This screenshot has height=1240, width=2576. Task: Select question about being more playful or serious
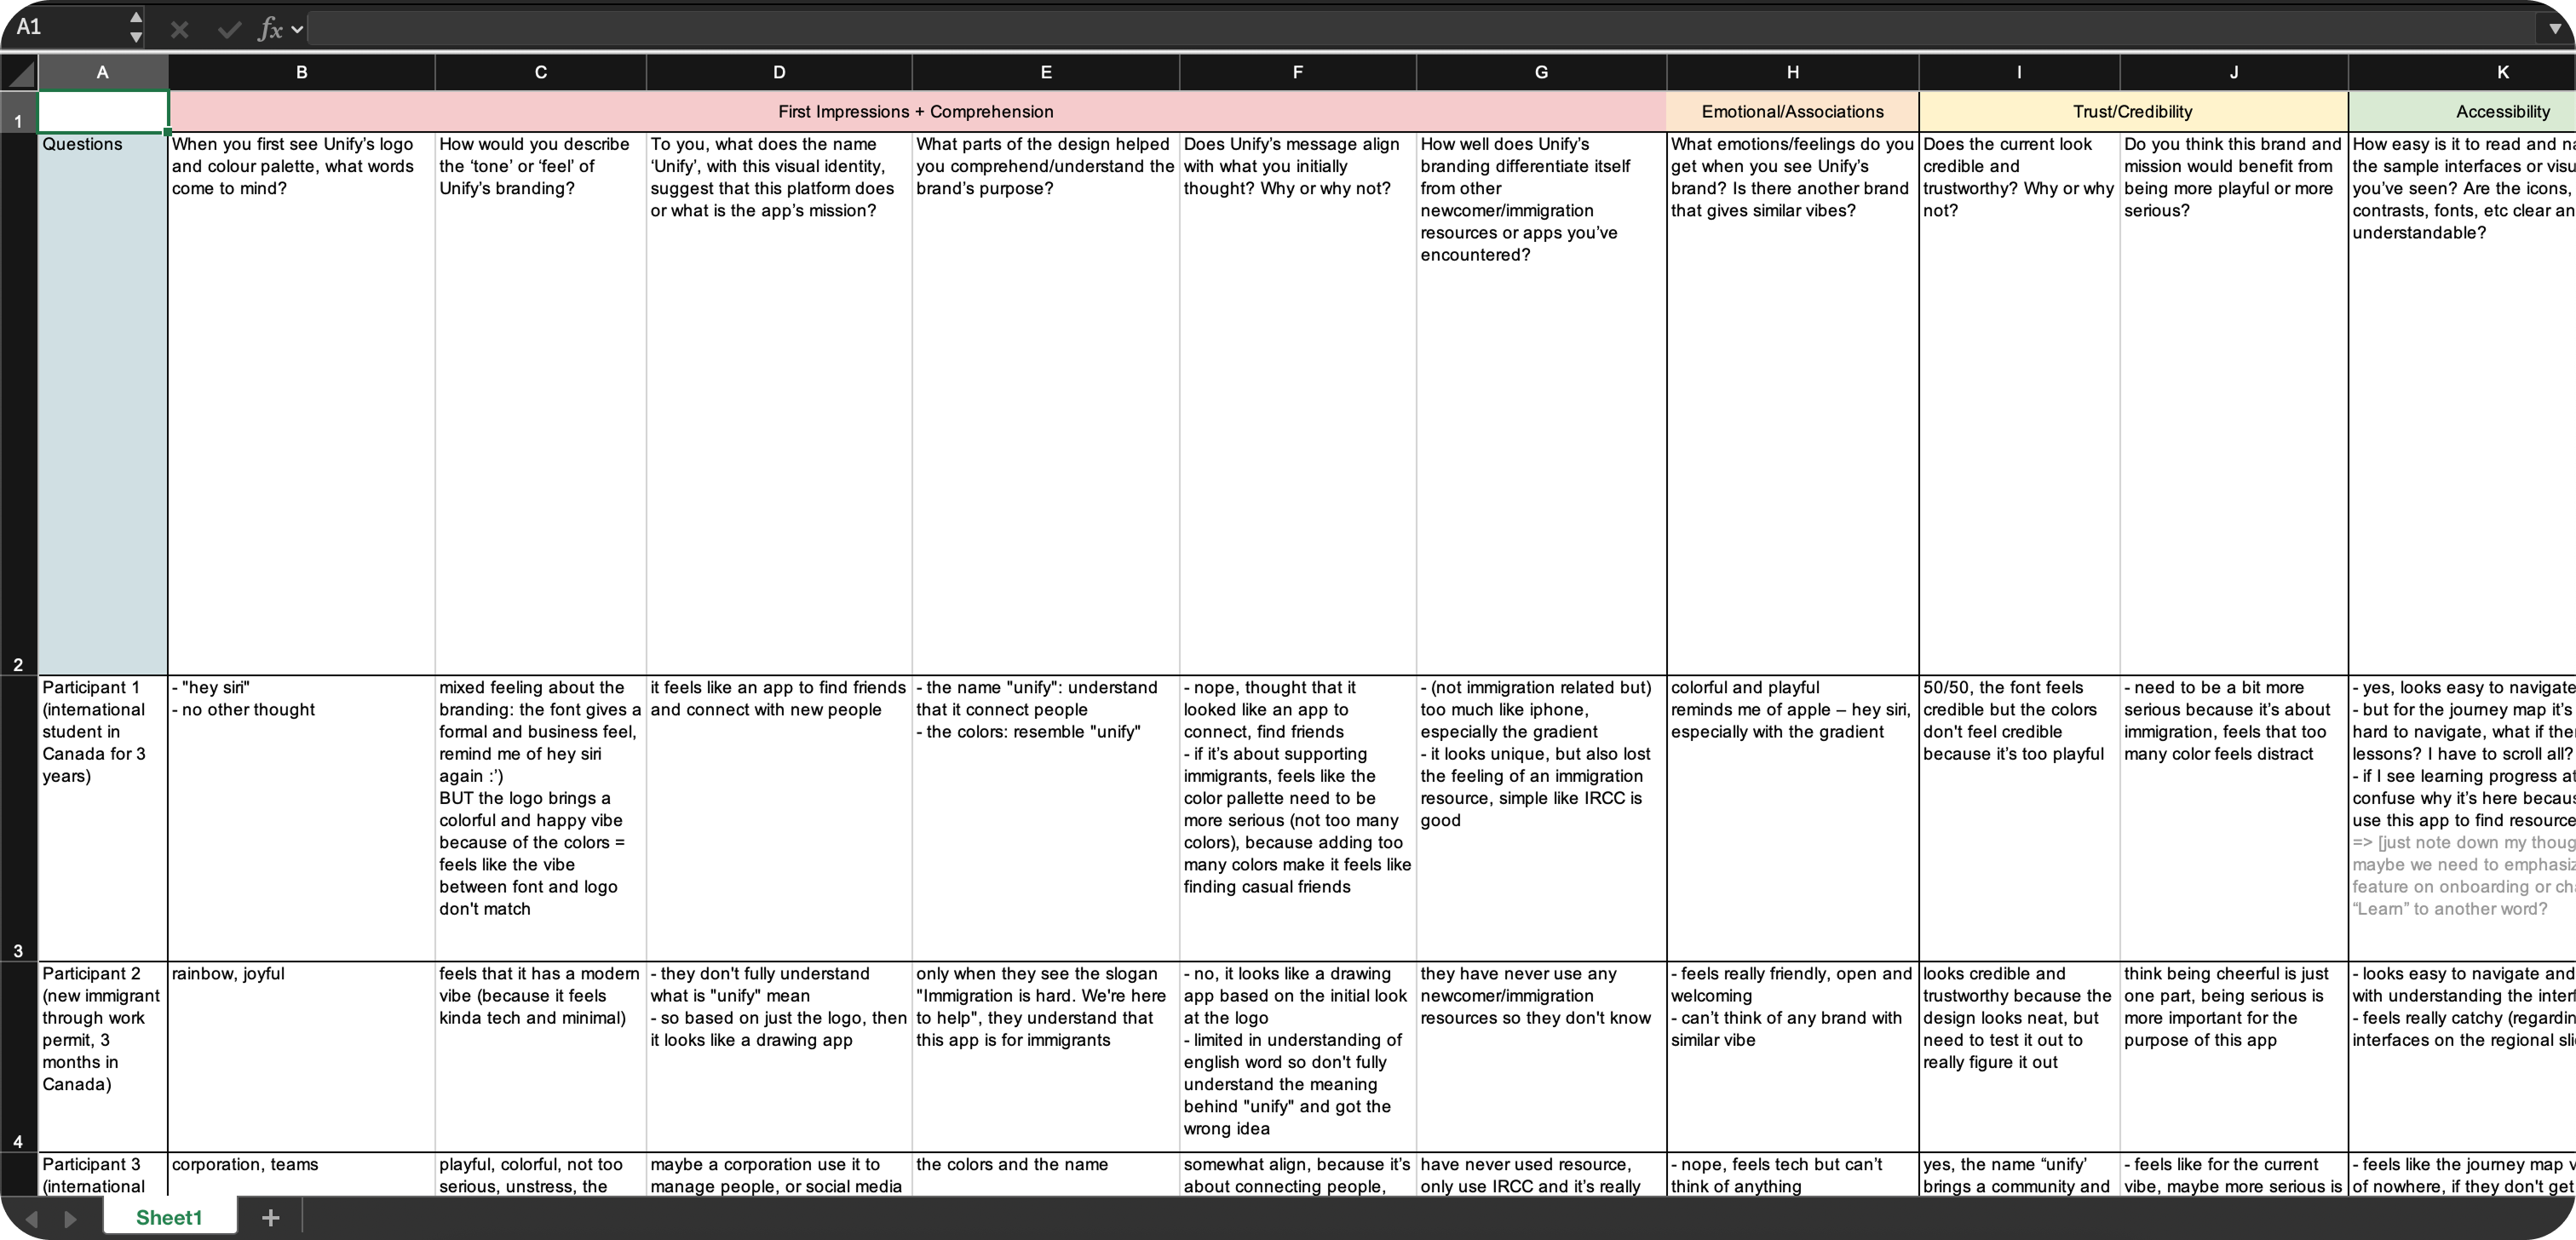coord(2234,403)
